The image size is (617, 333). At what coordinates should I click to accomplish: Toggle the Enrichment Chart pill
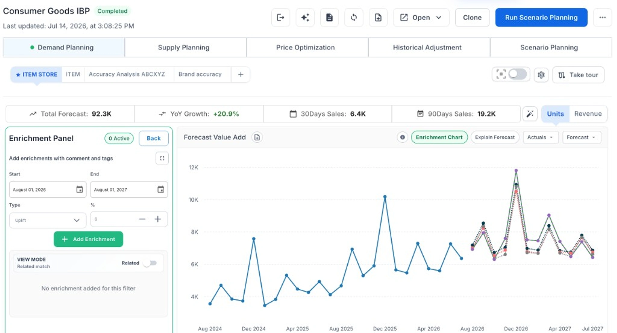coord(439,137)
